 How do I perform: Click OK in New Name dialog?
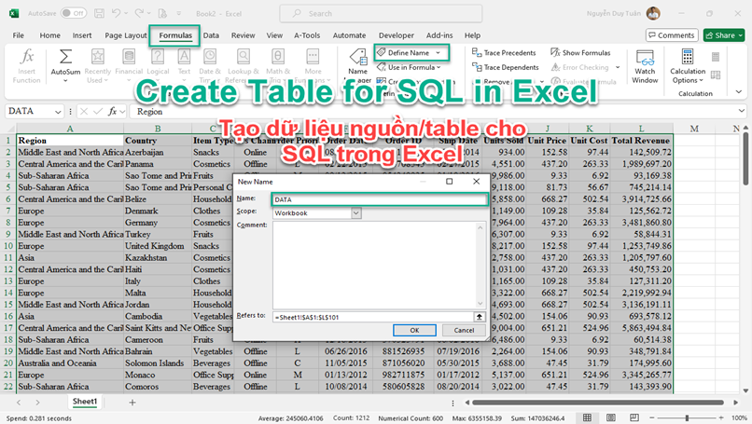(414, 330)
